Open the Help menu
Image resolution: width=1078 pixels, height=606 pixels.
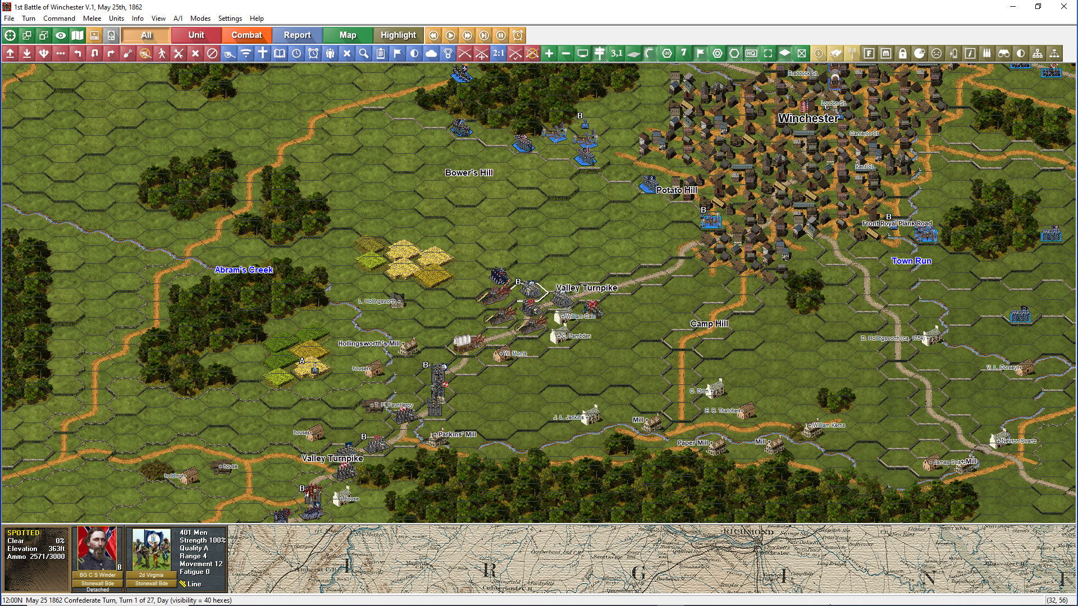257,19
